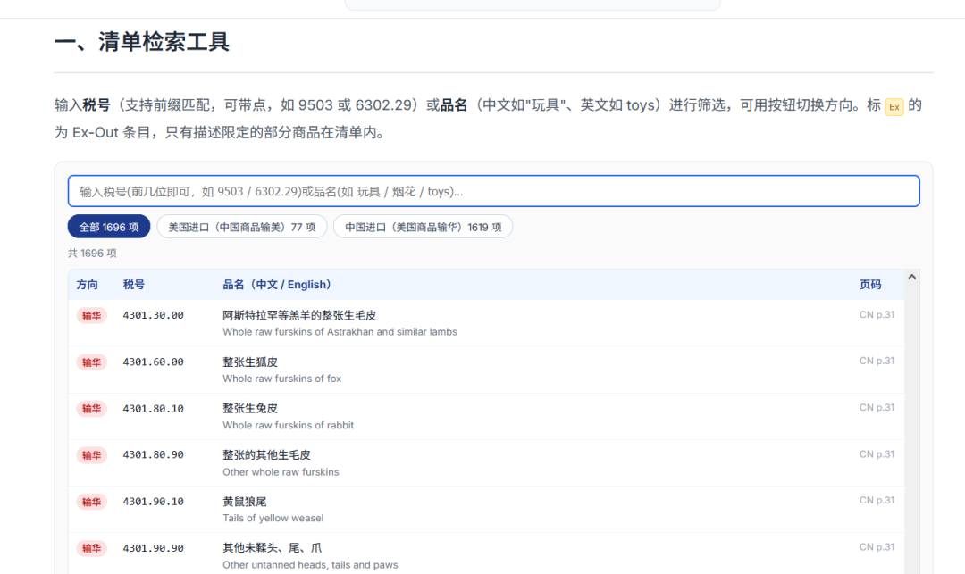The image size is (965, 574).
Task: Open CN p.31 link for 整张生狐皮
Action: click(877, 361)
